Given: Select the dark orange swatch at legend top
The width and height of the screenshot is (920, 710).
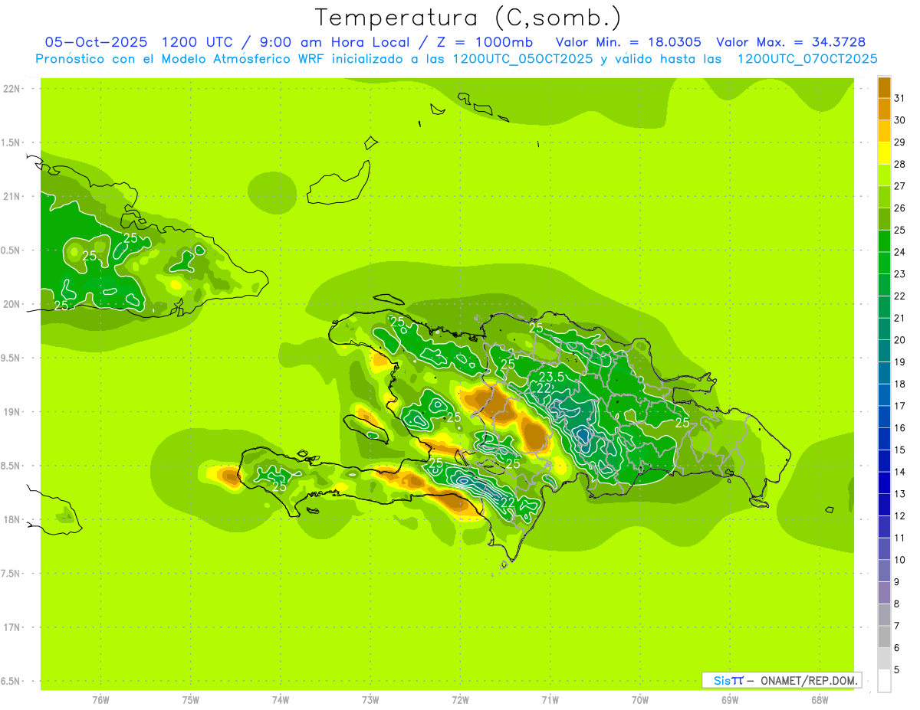Looking at the screenshot, I should [884, 88].
